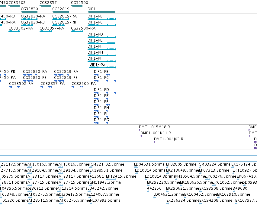Click the CG32819-PB protein label
The image size is (257, 205).
pos(66,78)
